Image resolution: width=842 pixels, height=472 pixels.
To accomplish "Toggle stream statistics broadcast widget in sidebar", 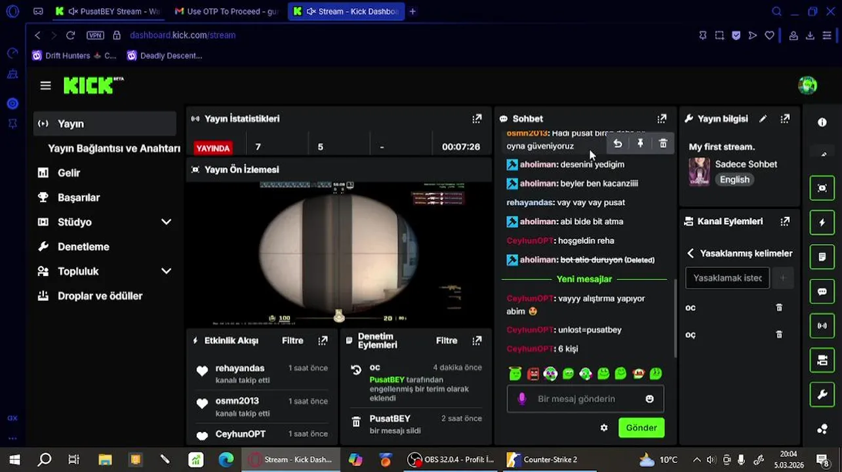I will point(822,326).
